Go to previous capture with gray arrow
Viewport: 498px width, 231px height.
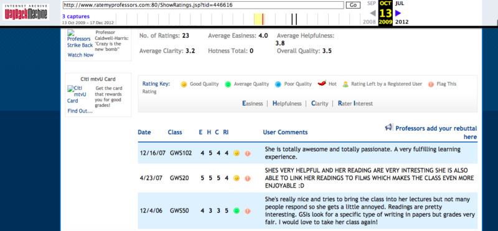373,13
